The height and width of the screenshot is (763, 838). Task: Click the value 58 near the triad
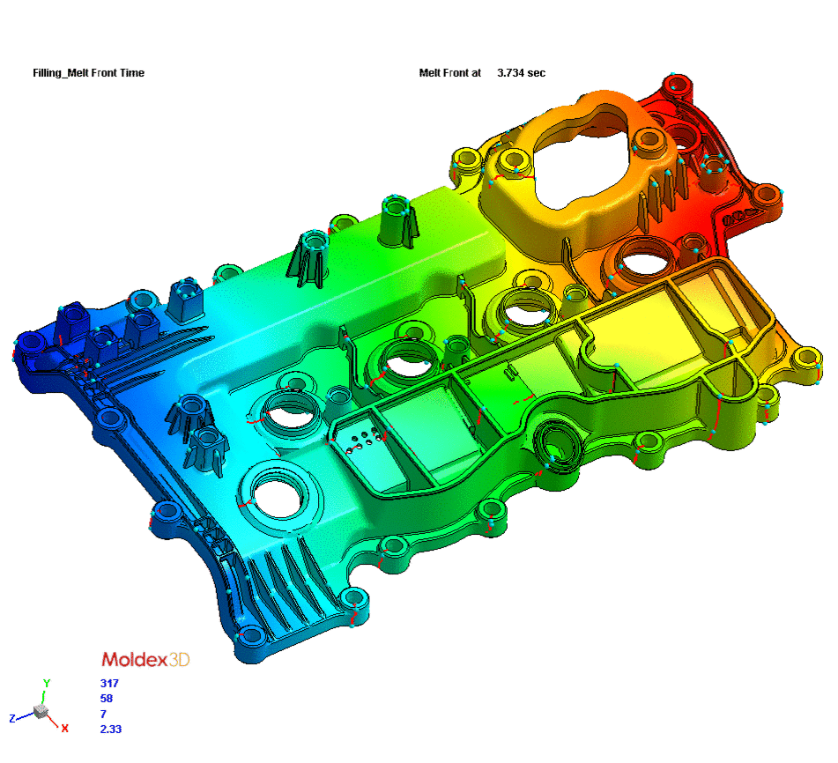(x=107, y=698)
